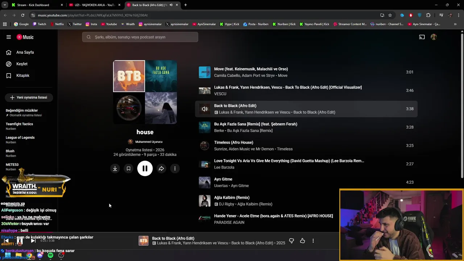Switch to Stream - Kick Dashboard tab
Viewport: 464px width, 261px height.
36,5
